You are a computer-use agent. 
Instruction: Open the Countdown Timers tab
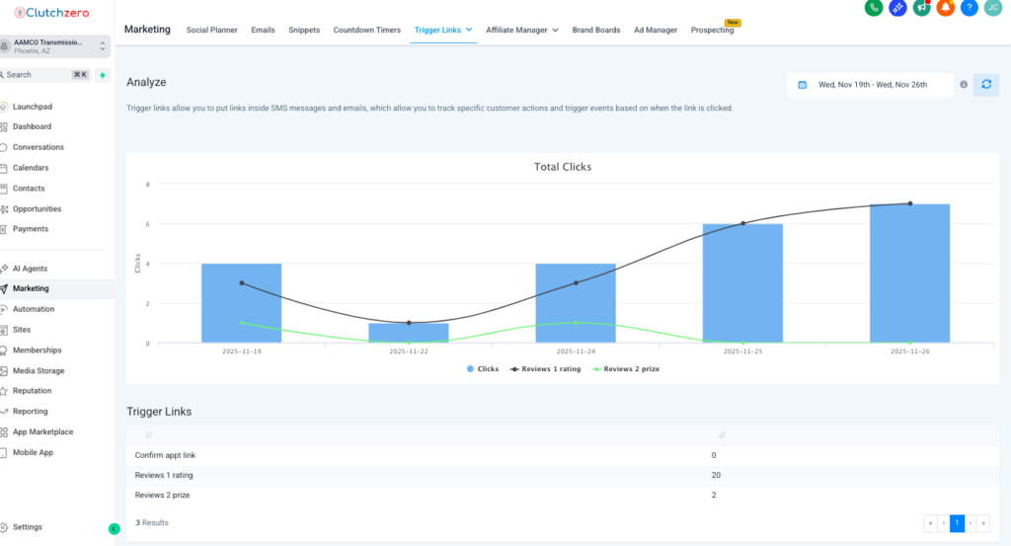pos(366,31)
